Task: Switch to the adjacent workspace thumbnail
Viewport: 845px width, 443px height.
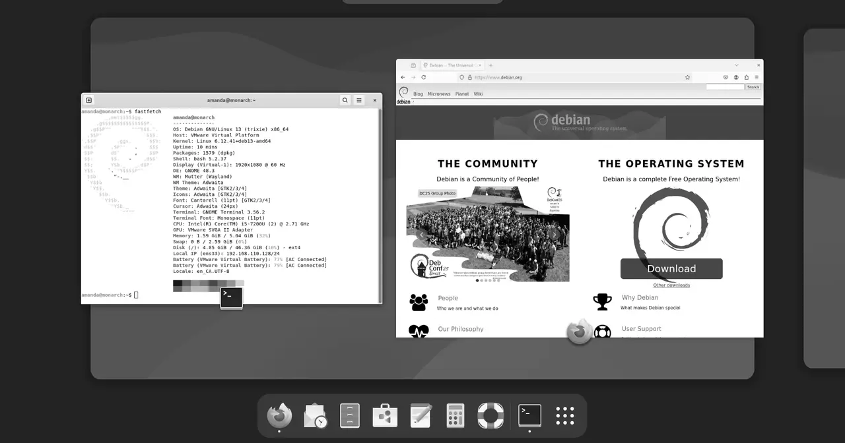Action: [x=824, y=198]
